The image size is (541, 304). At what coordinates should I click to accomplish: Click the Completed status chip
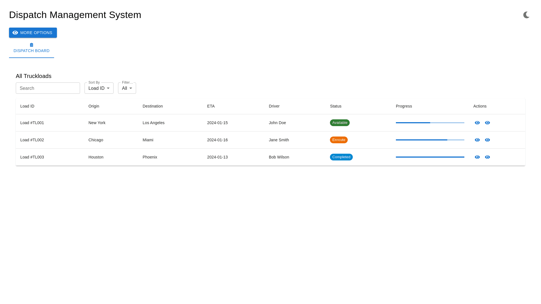click(341, 157)
